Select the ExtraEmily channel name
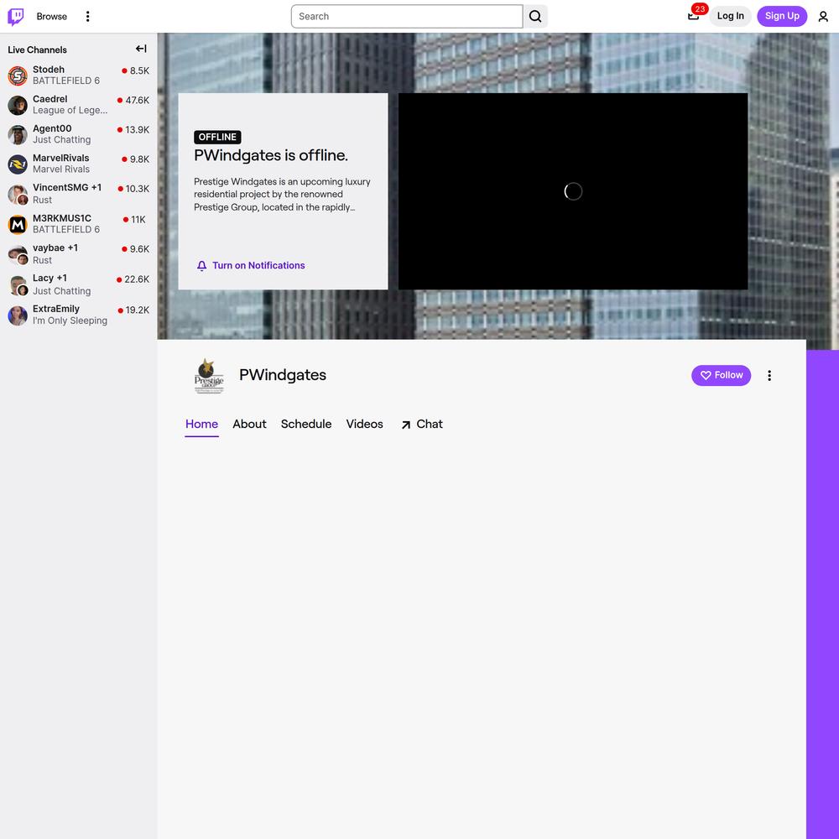Screen dimensions: 839x839 pos(55,309)
